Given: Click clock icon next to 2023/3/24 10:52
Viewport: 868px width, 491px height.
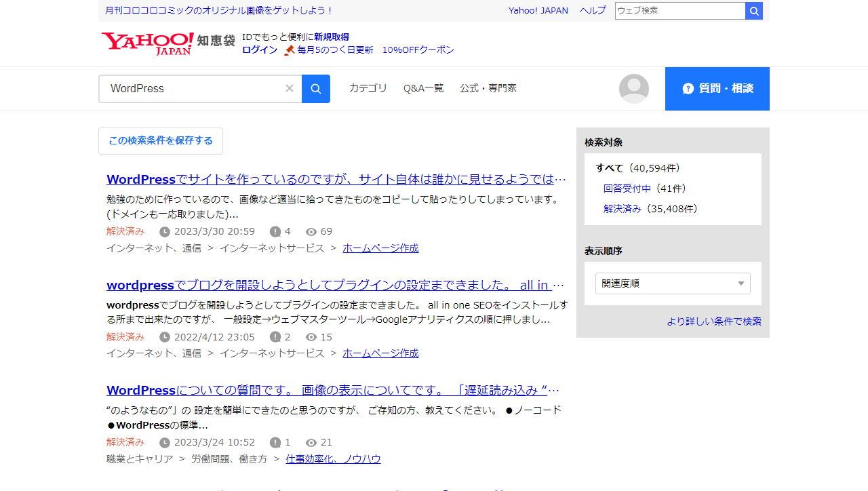Looking at the screenshot, I should click(165, 443).
